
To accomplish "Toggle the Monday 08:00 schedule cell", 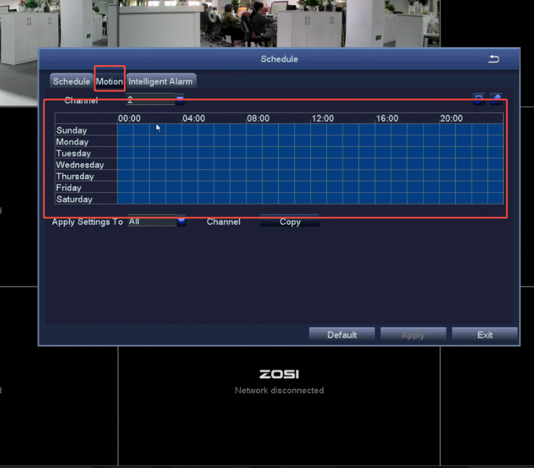I will click(254, 141).
